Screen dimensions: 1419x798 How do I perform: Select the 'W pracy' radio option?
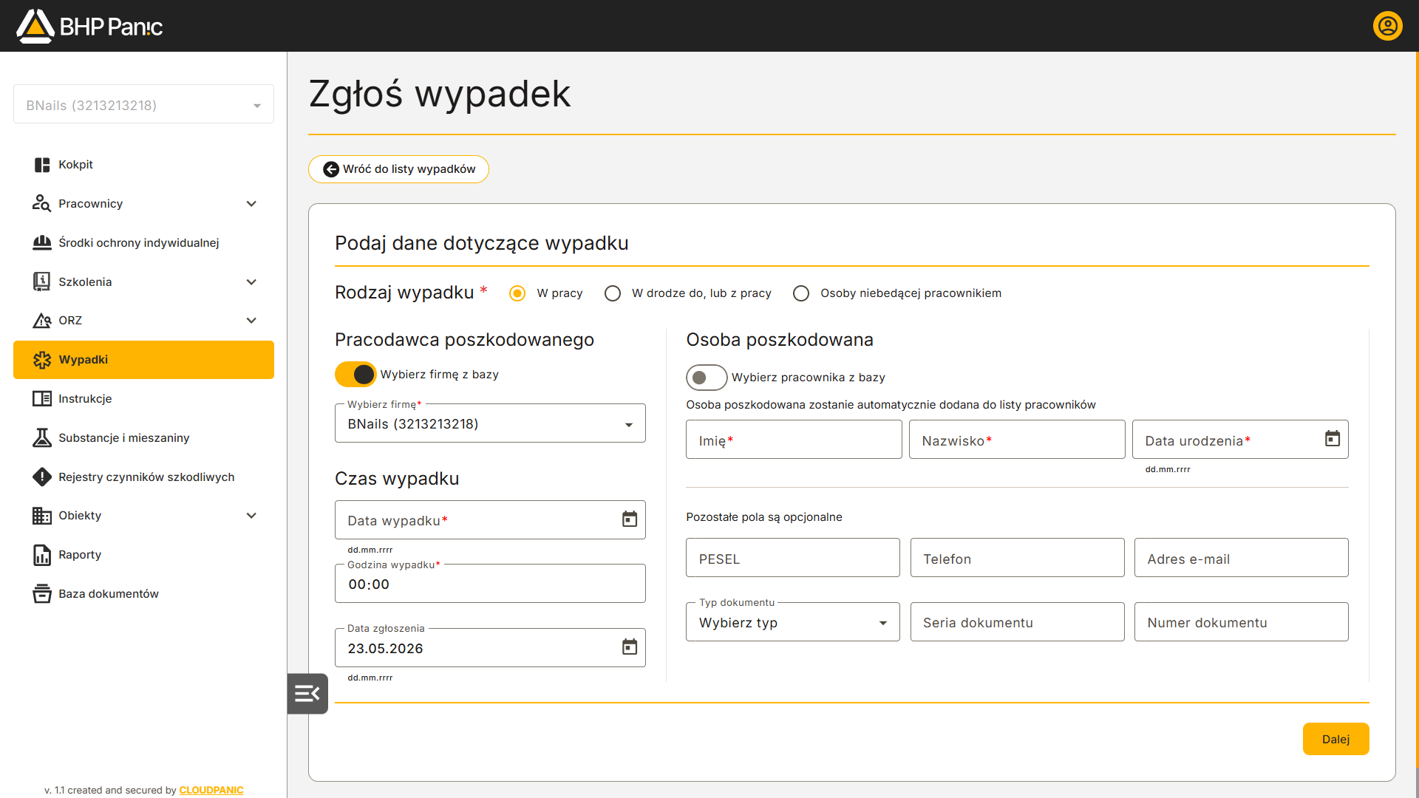517,293
